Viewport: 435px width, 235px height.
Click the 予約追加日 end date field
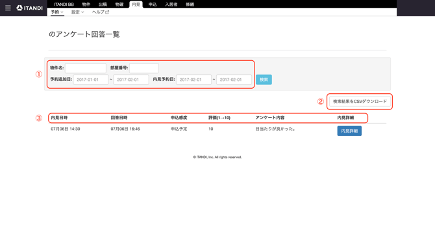131,80
